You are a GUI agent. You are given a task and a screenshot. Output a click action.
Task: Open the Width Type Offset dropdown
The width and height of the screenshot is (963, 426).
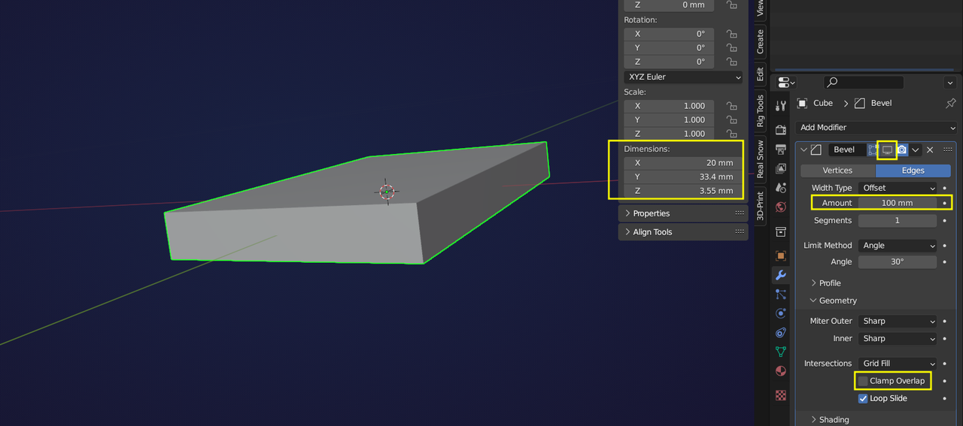click(898, 188)
